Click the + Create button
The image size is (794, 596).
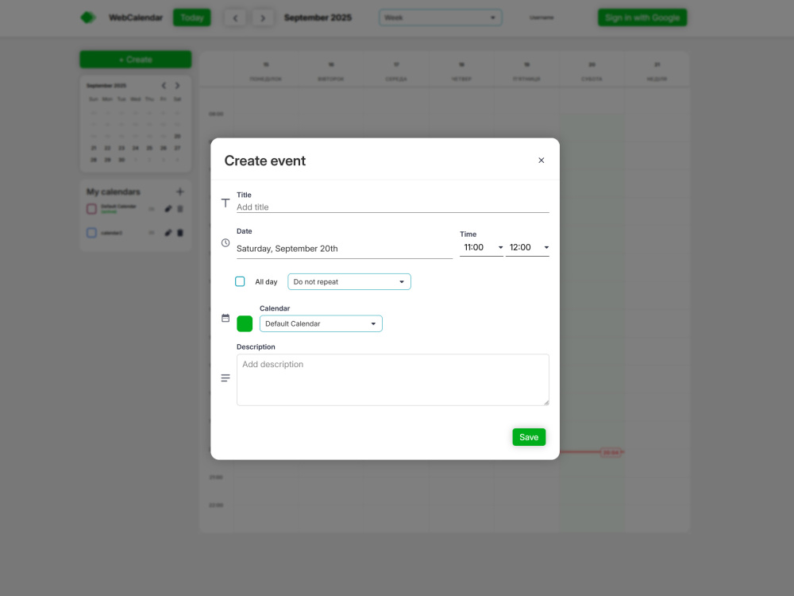click(x=135, y=60)
